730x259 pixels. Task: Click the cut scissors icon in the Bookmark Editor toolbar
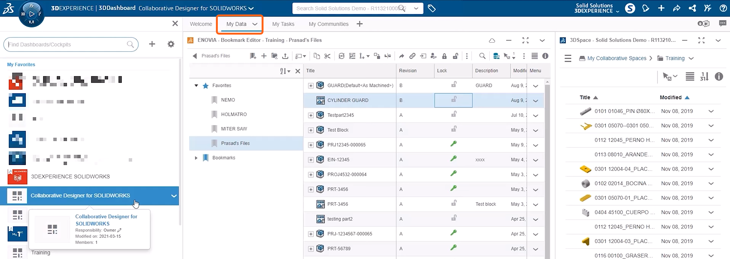click(x=327, y=56)
